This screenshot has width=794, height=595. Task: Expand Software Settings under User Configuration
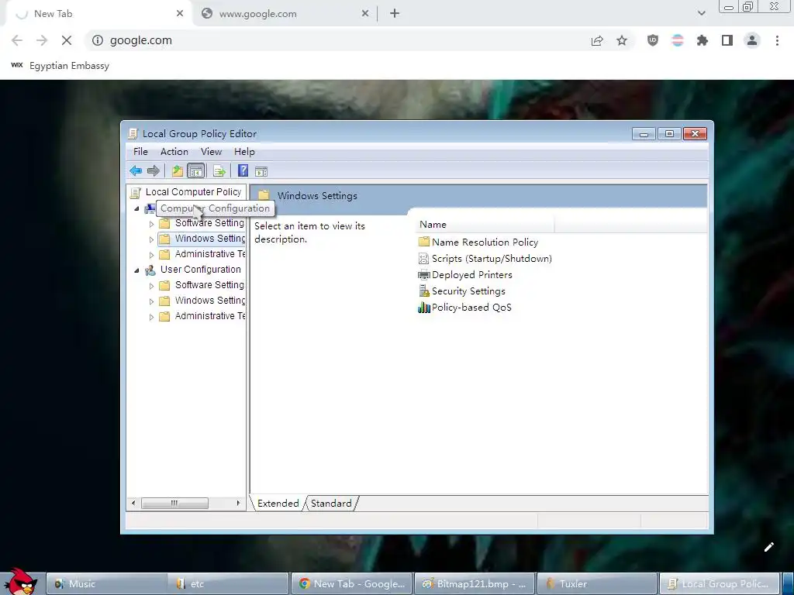tap(151, 286)
